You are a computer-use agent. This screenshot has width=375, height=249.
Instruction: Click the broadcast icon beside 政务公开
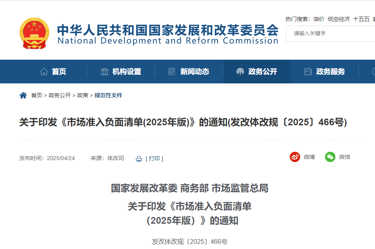pos(240,72)
